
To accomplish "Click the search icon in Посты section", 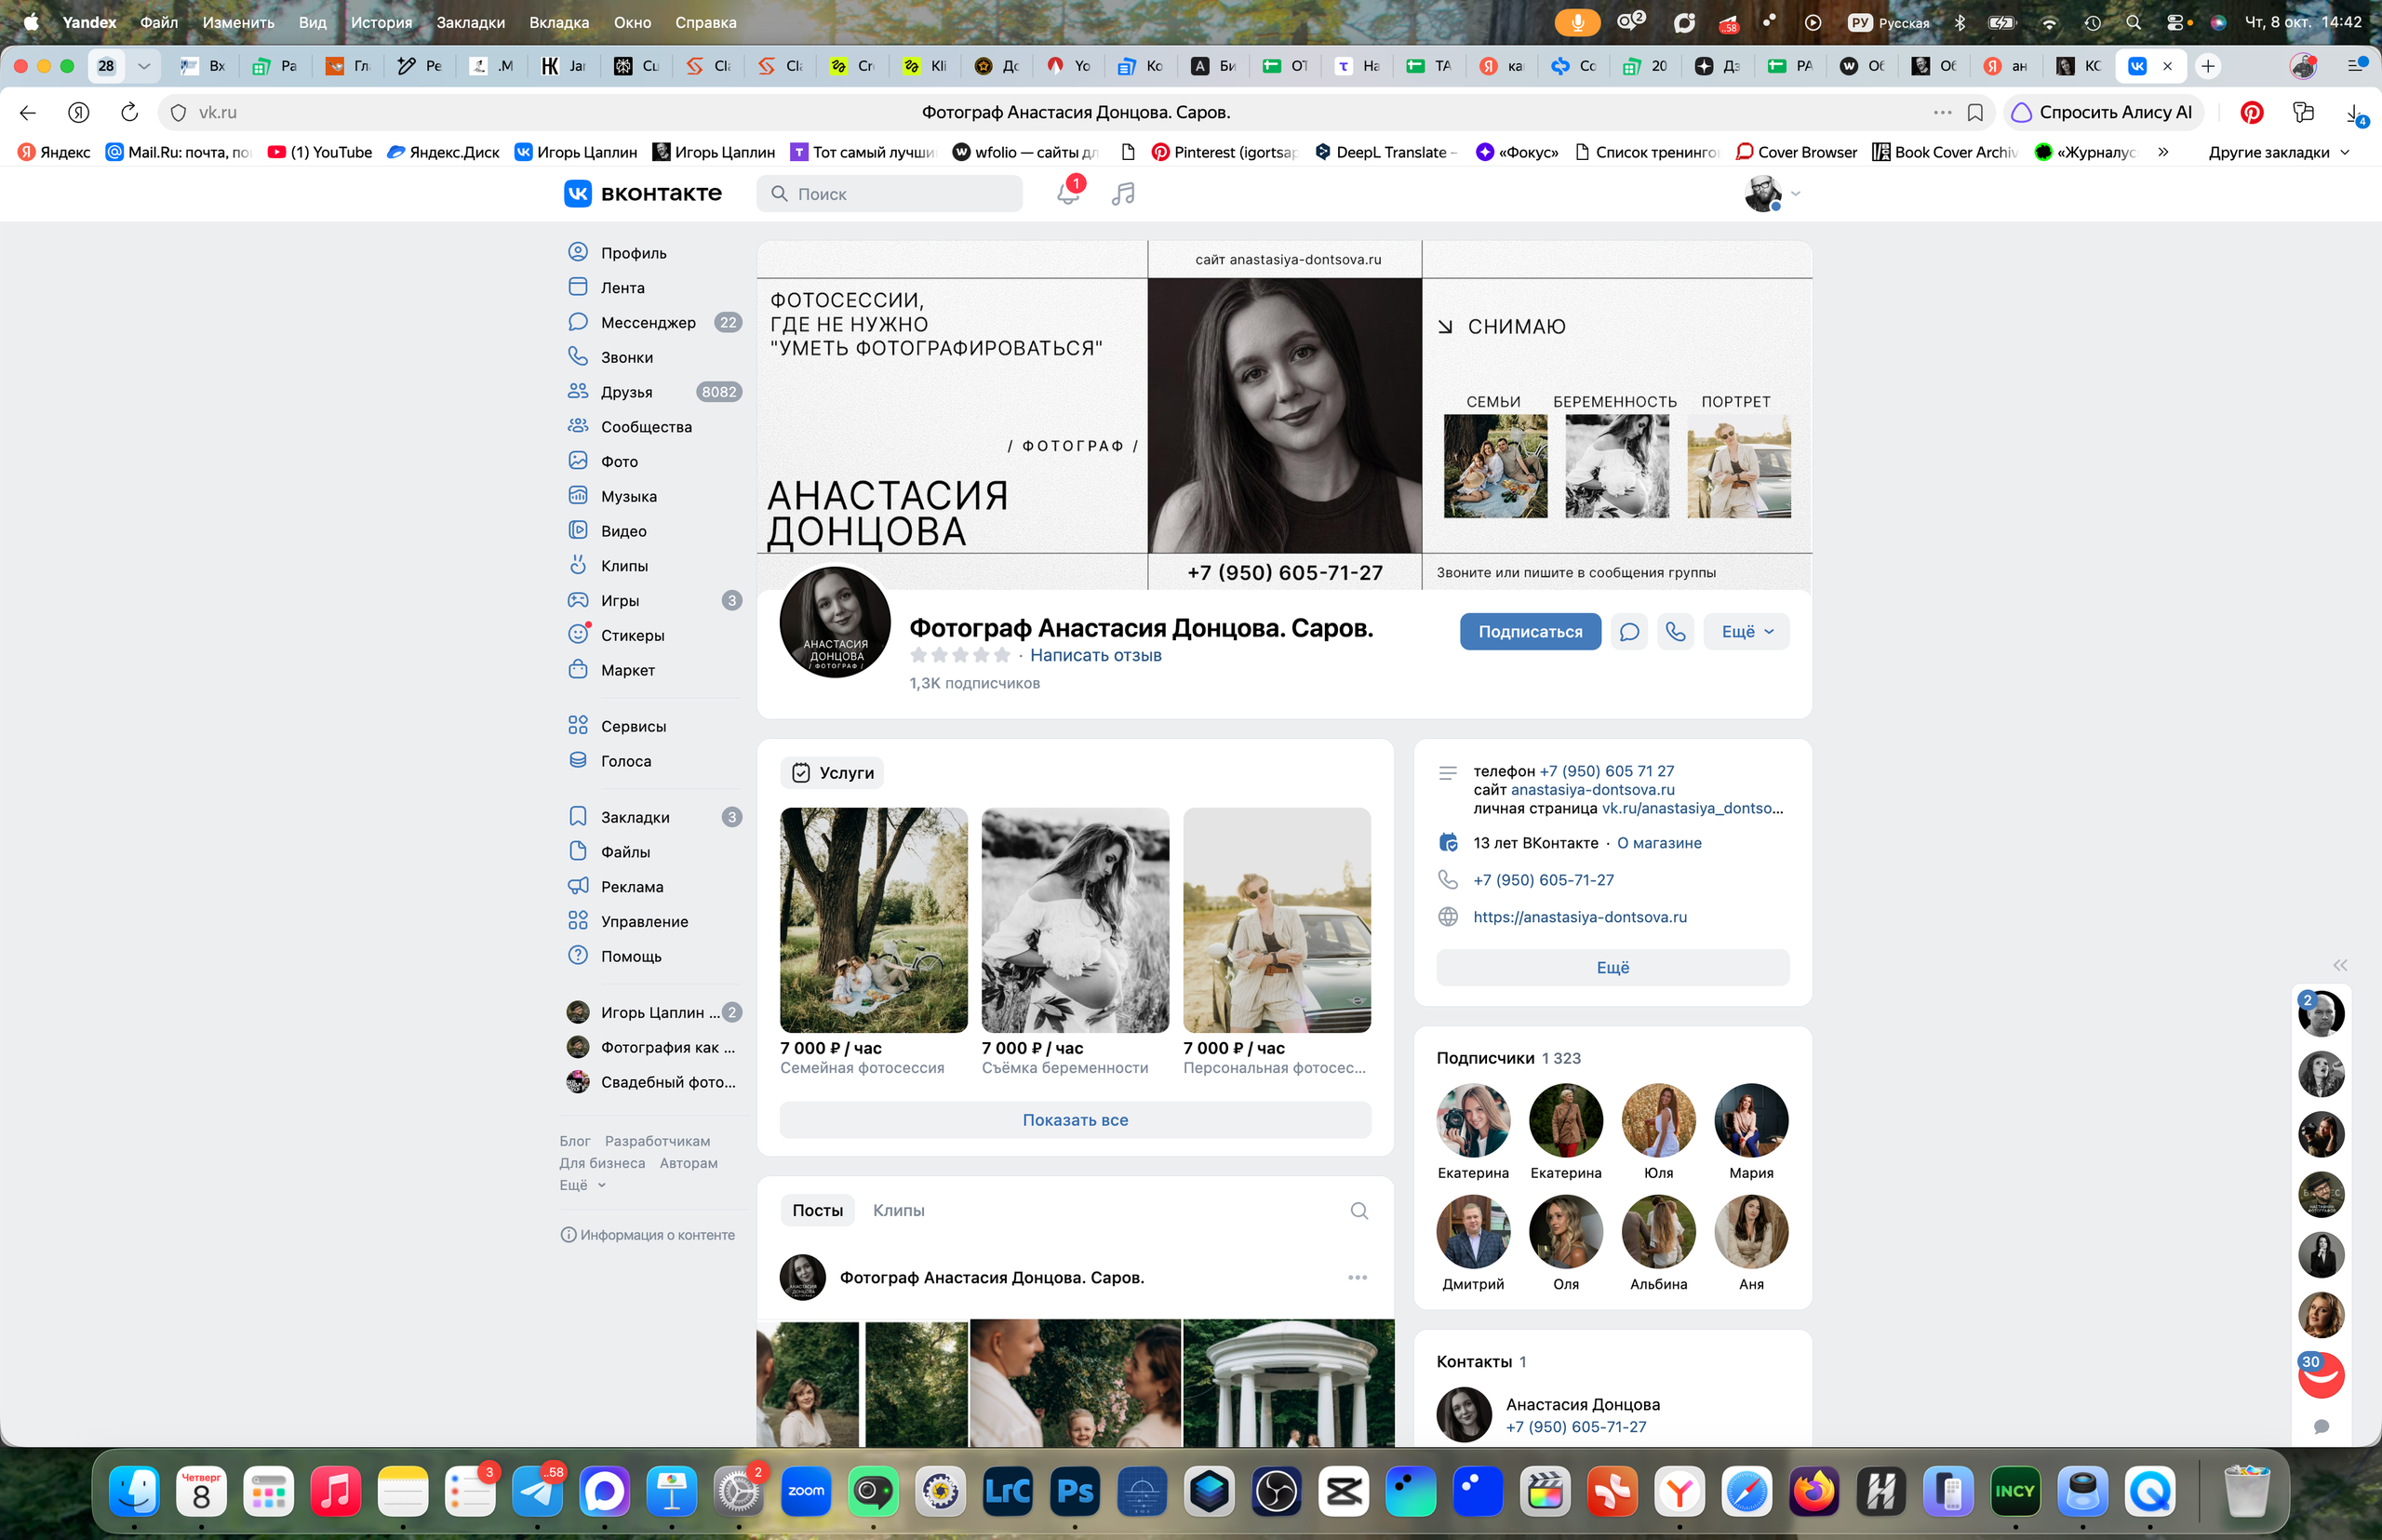I will pos(1359,1210).
